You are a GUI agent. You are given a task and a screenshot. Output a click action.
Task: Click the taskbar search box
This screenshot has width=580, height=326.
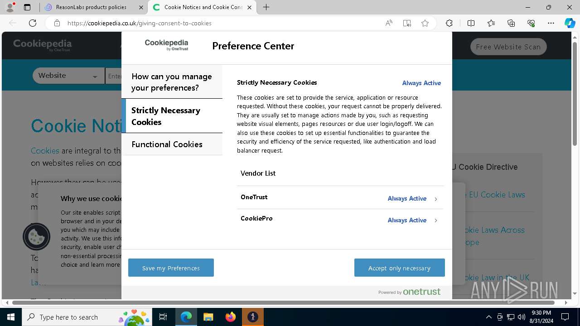[86, 317]
